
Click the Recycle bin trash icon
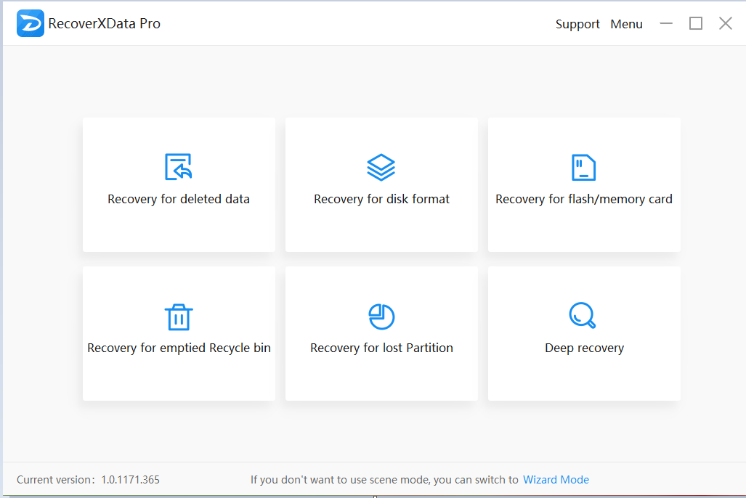click(178, 317)
